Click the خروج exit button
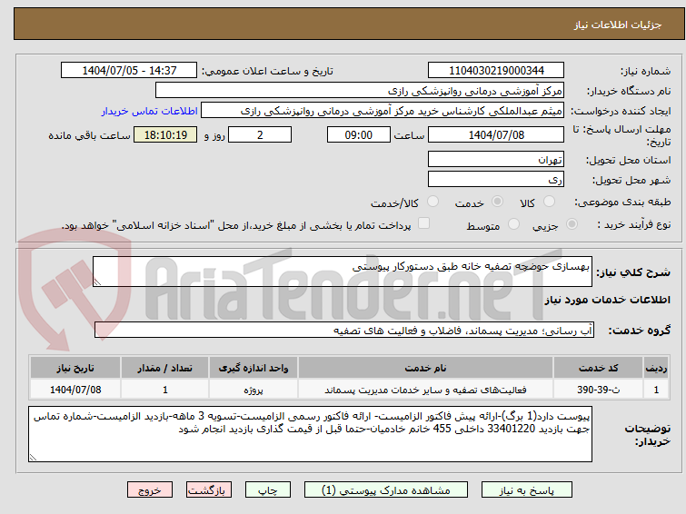 tap(150, 490)
